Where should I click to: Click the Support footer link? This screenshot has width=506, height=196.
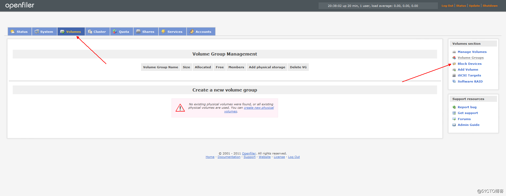(249, 157)
